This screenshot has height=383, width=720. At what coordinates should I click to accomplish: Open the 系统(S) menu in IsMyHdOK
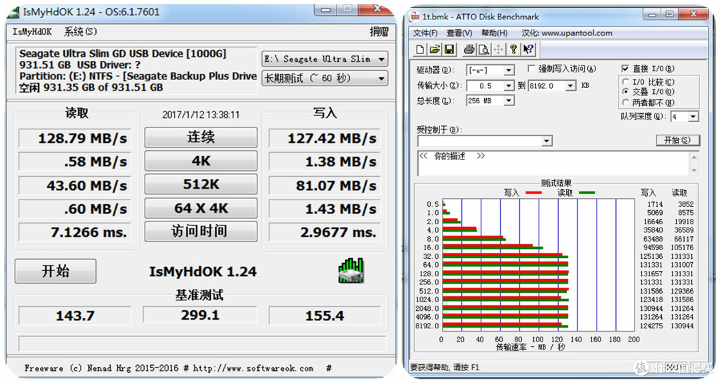[x=81, y=32]
